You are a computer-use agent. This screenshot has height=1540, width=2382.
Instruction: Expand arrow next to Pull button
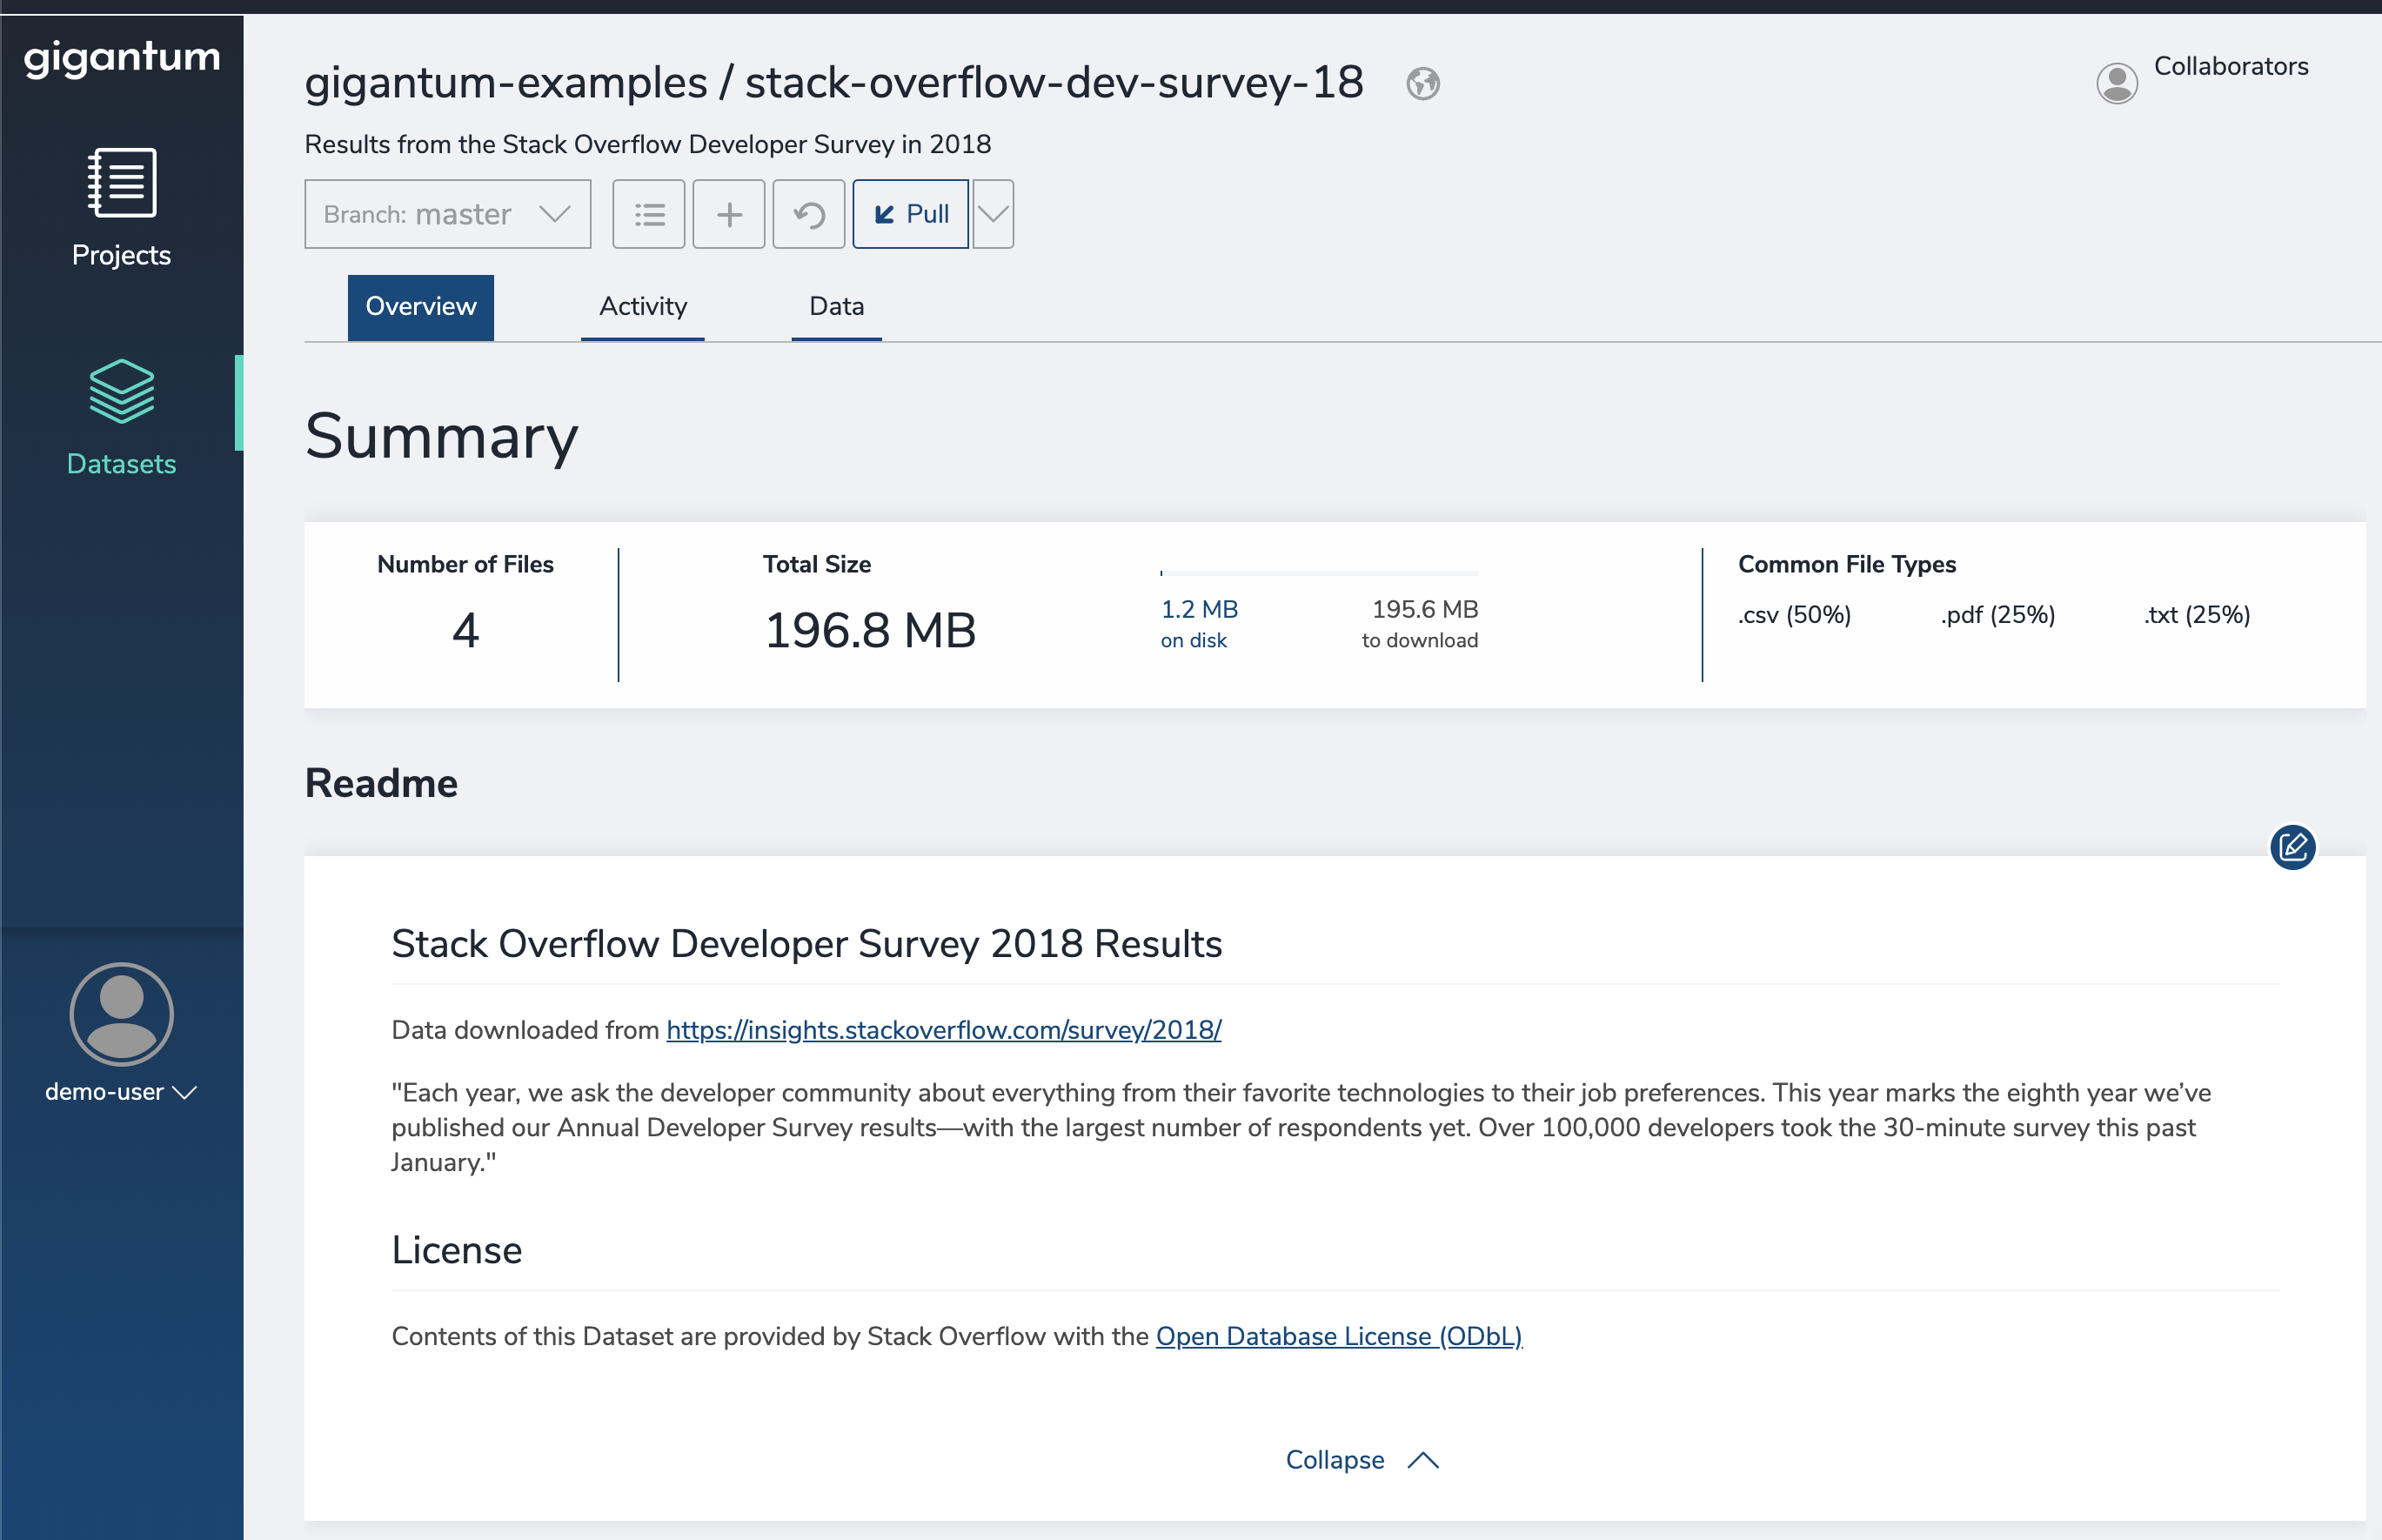tap(993, 214)
